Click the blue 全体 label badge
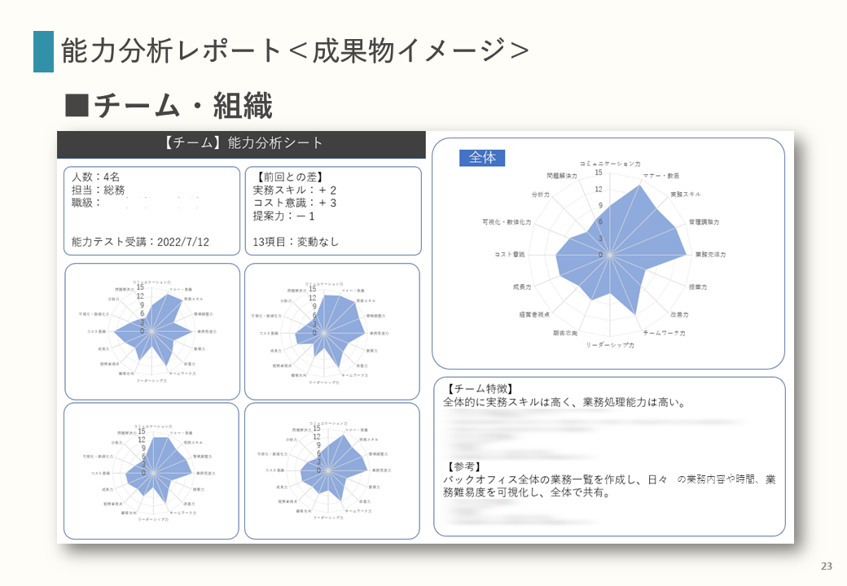847x586 pixels. coord(482,158)
